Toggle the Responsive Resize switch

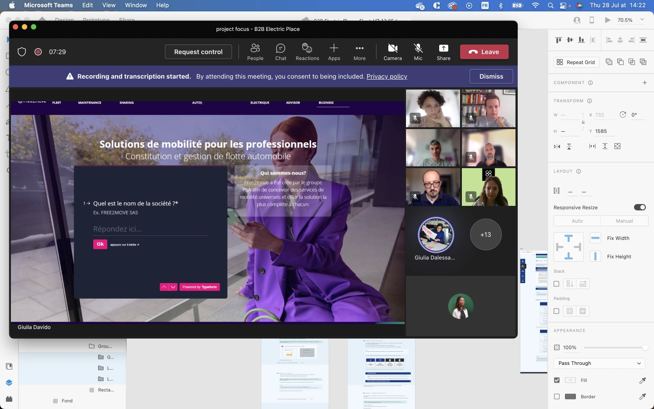coord(640,207)
